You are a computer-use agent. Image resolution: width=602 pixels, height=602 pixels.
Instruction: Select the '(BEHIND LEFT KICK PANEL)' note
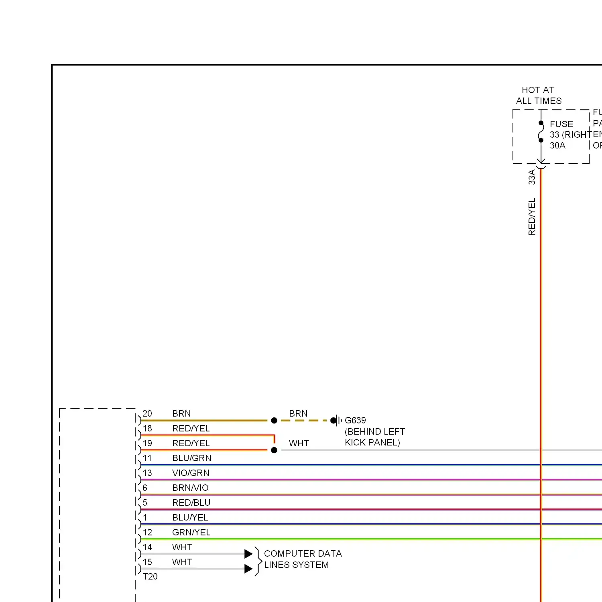375,437
